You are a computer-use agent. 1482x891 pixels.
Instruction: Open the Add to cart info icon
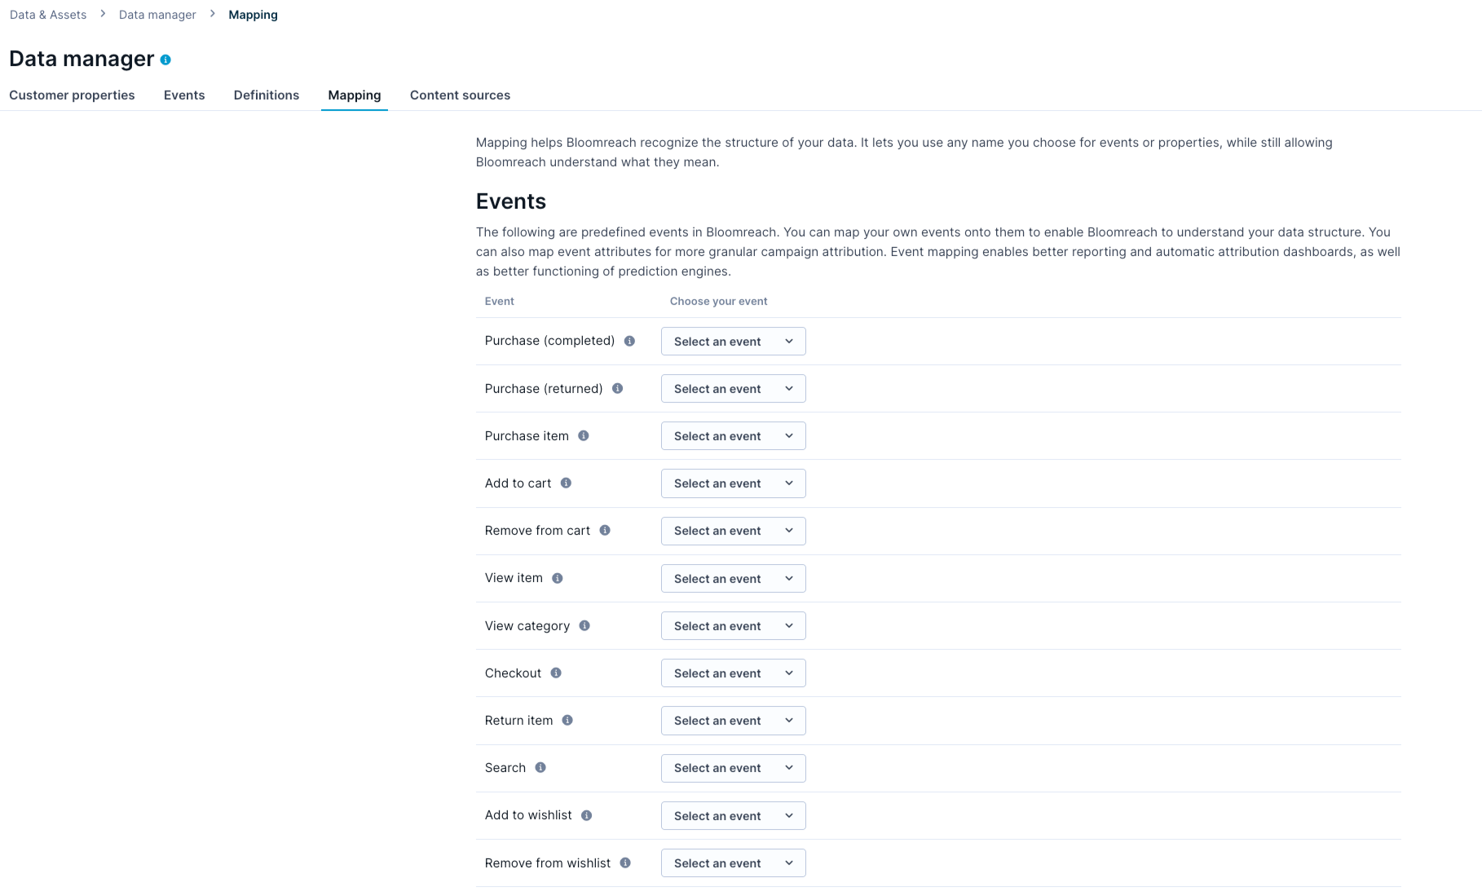(x=565, y=483)
